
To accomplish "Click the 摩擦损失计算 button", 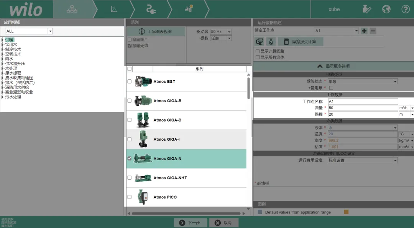I will tap(301, 42).
